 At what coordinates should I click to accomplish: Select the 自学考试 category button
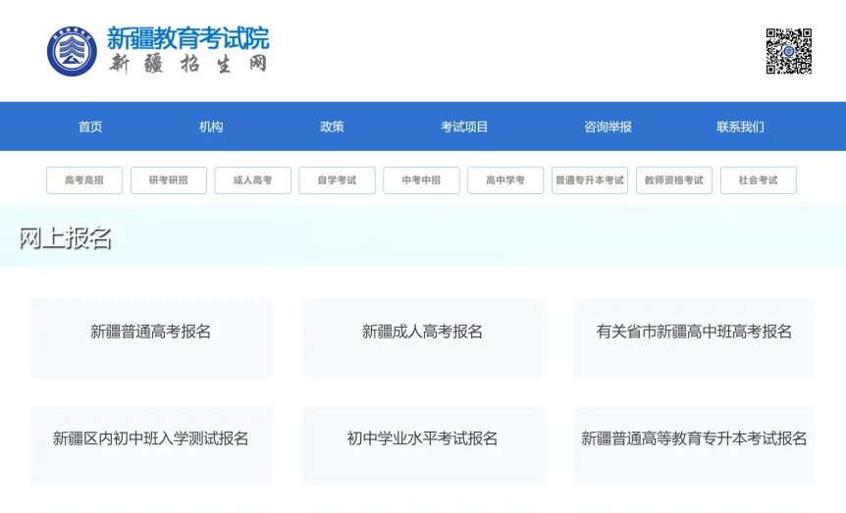[x=337, y=180]
